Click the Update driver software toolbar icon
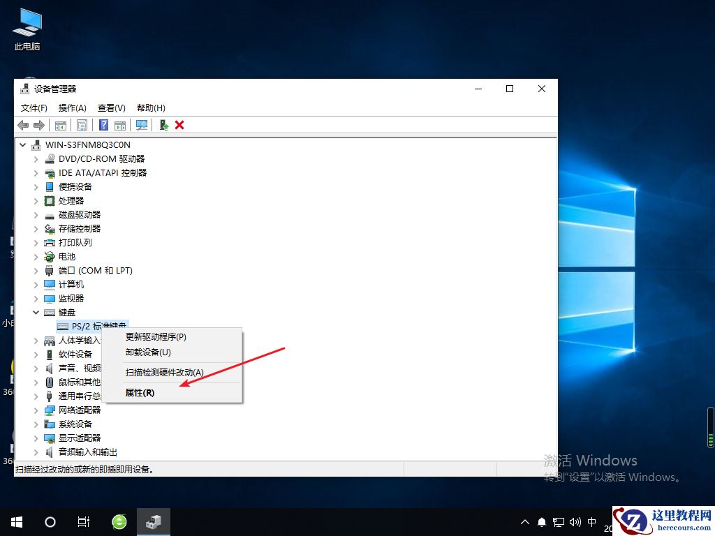This screenshot has height=536, width=715. pyautogui.click(x=163, y=125)
